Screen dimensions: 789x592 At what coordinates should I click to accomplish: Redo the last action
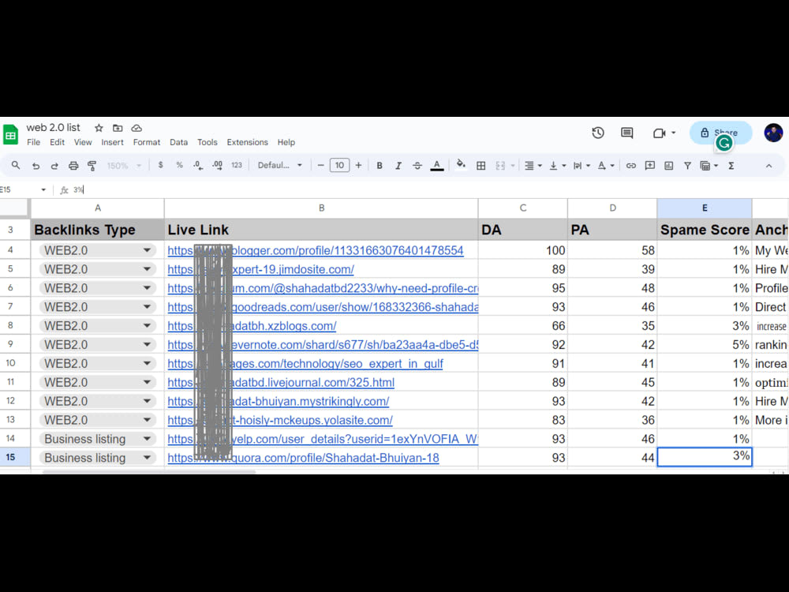pyautogui.click(x=54, y=165)
